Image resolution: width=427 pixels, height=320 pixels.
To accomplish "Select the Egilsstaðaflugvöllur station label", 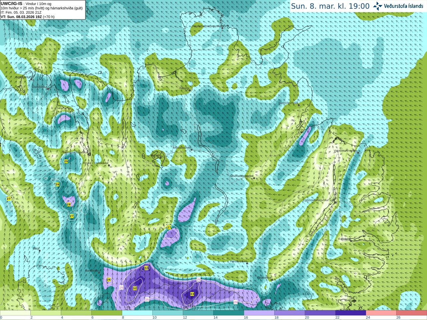I will point(318,200).
